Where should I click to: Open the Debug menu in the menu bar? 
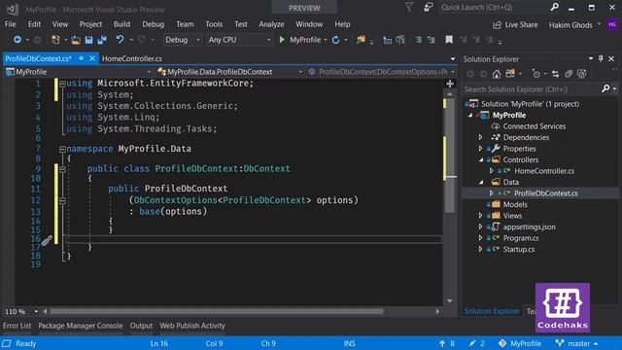(154, 24)
